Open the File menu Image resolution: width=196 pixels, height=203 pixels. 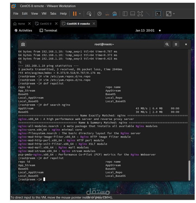click(16, 14)
